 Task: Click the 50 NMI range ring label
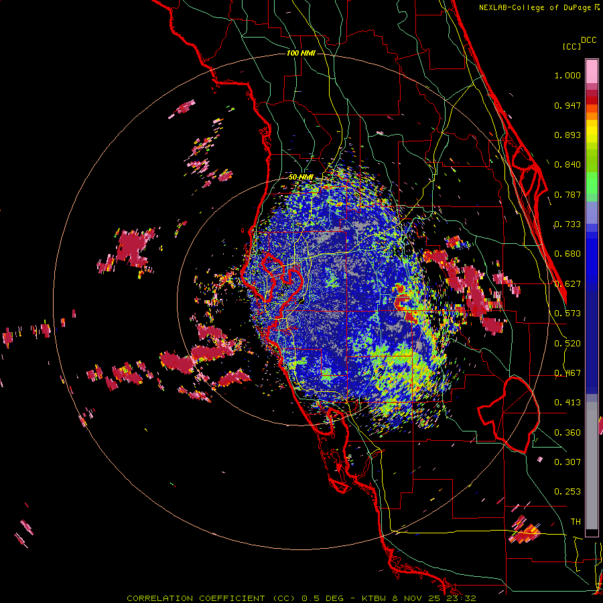pyautogui.click(x=301, y=178)
